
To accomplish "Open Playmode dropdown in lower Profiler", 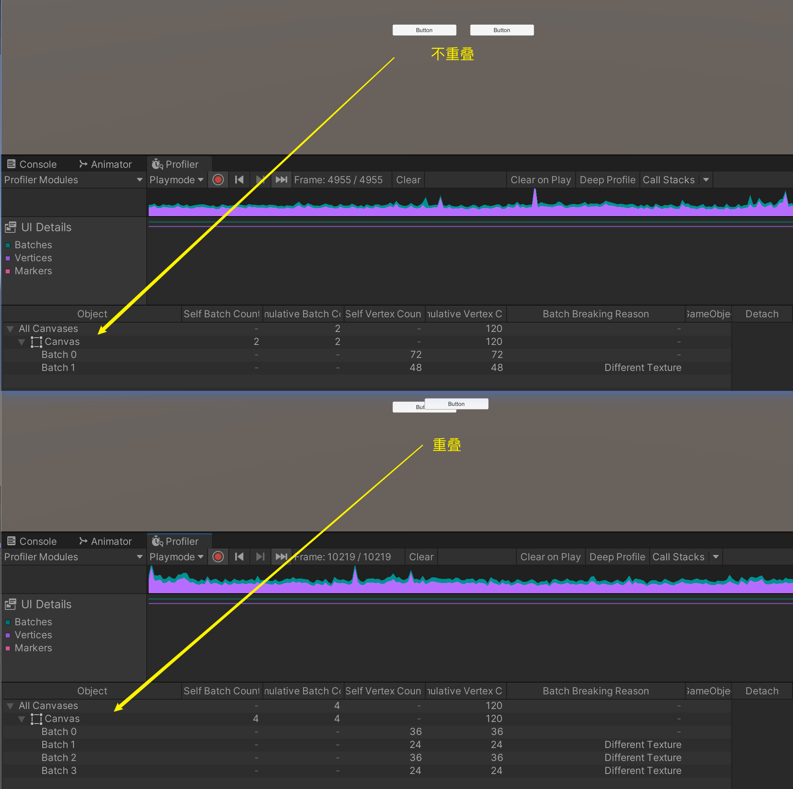I will [x=176, y=557].
